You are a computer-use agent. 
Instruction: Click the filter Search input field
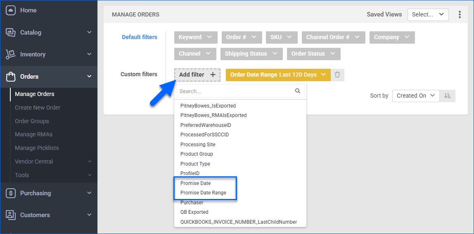click(x=235, y=91)
